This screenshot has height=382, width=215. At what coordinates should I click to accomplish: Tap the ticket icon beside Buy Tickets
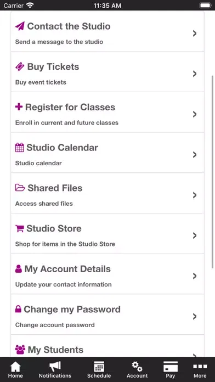coord(20,66)
